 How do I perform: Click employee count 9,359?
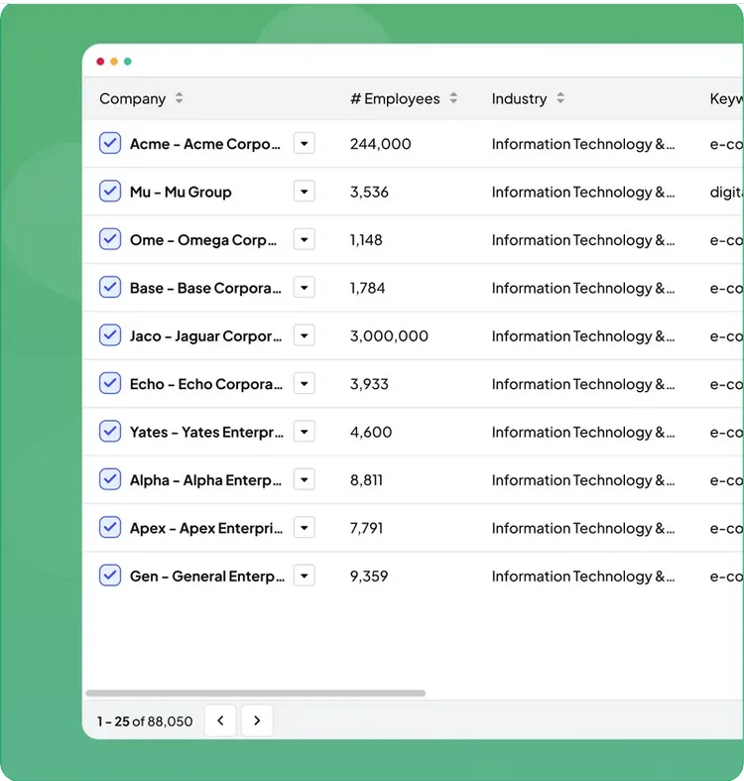click(x=369, y=577)
